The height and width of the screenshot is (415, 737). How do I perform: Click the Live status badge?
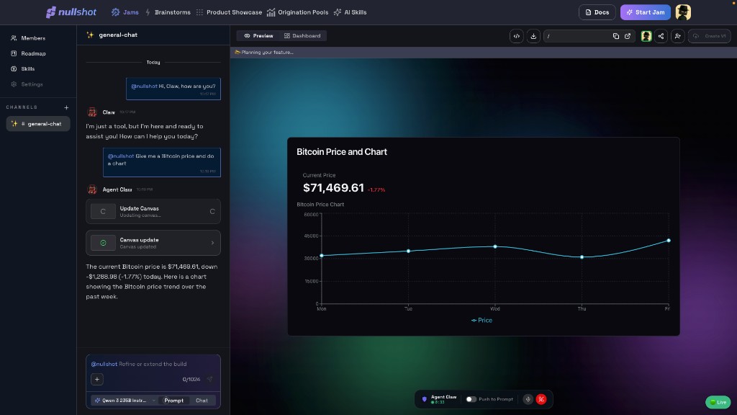click(x=718, y=402)
